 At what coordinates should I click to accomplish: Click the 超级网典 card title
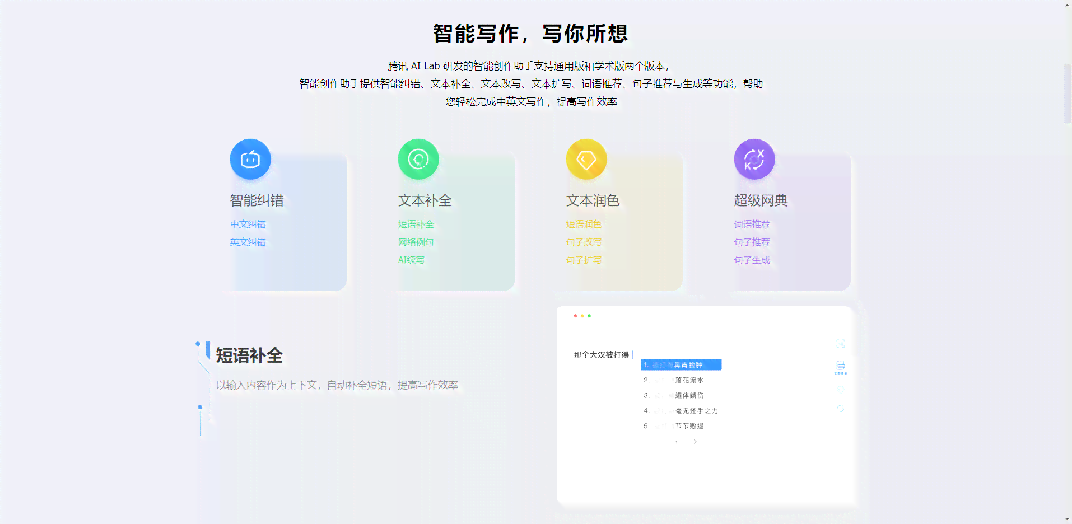point(761,200)
